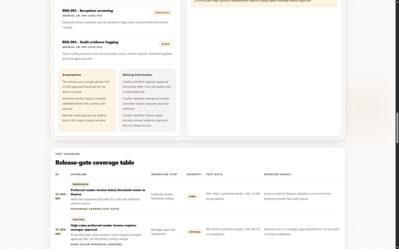Click the 'emergency vendor overrides' missing info item
This screenshot has width=399, height=249.
point(146,104)
